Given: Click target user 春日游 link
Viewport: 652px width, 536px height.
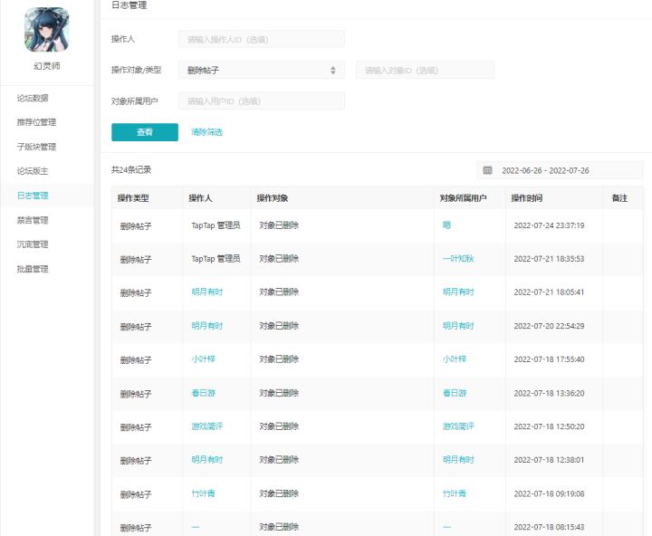Looking at the screenshot, I should (x=455, y=393).
